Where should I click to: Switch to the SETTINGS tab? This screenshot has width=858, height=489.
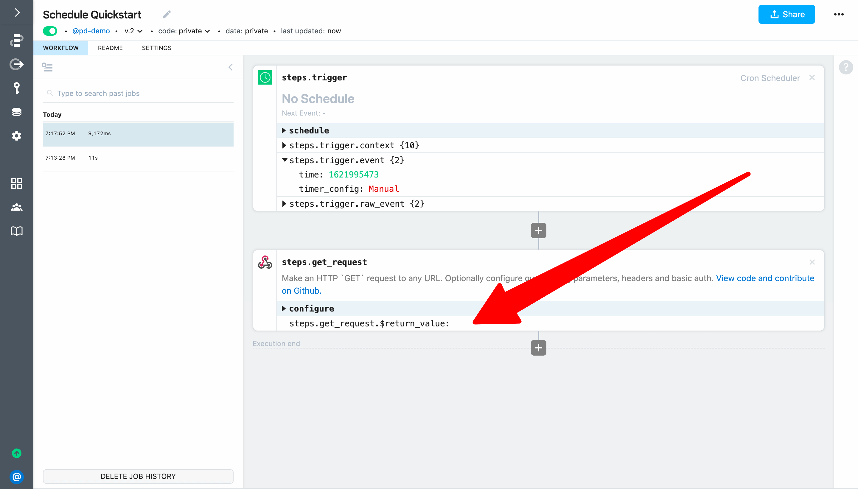(156, 48)
